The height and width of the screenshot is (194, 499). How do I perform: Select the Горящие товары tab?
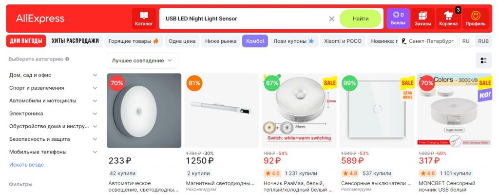pyautogui.click(x=134, y=41)
